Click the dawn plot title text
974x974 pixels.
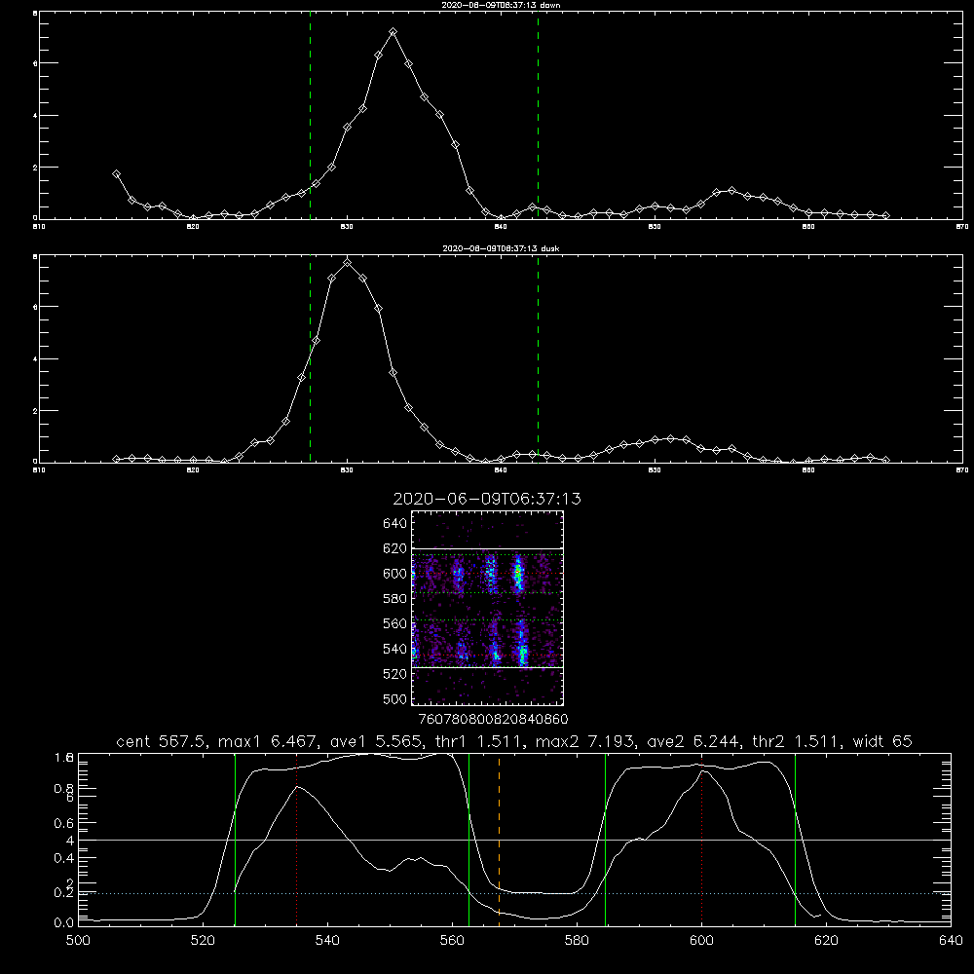(501, 5)
